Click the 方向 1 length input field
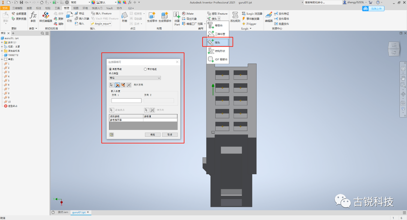Image resolution: width=407 pixels, height=220 pixels. point(126,100)
